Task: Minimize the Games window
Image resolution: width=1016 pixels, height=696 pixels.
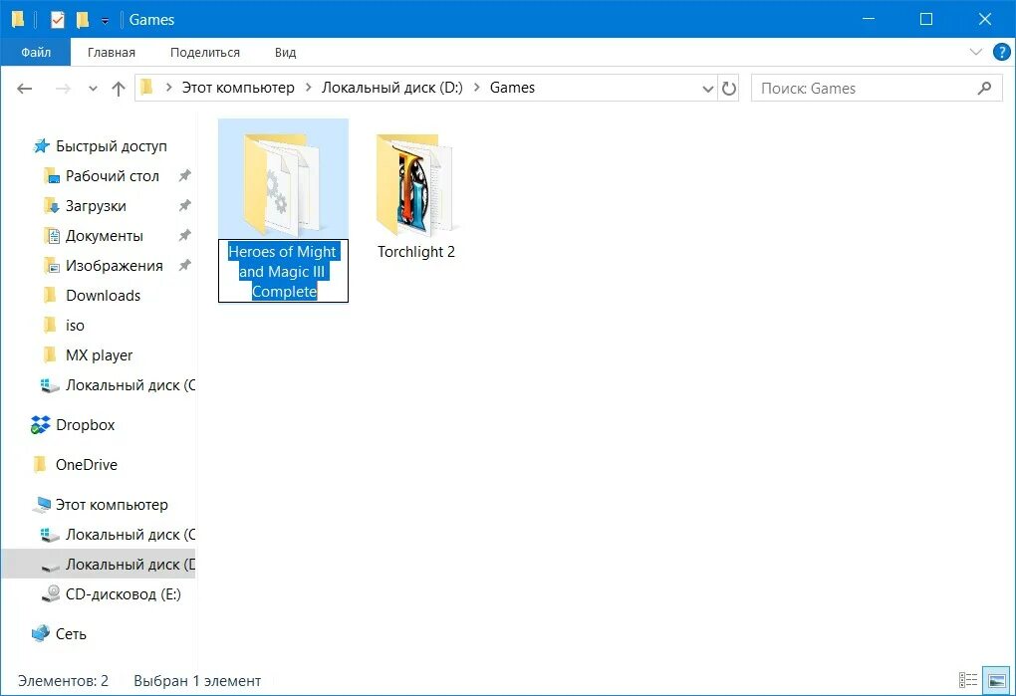Action: point(869,20)
